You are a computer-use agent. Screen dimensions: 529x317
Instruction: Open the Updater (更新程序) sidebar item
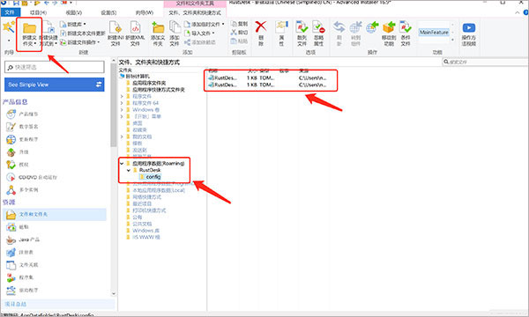[x=22, y=139]
